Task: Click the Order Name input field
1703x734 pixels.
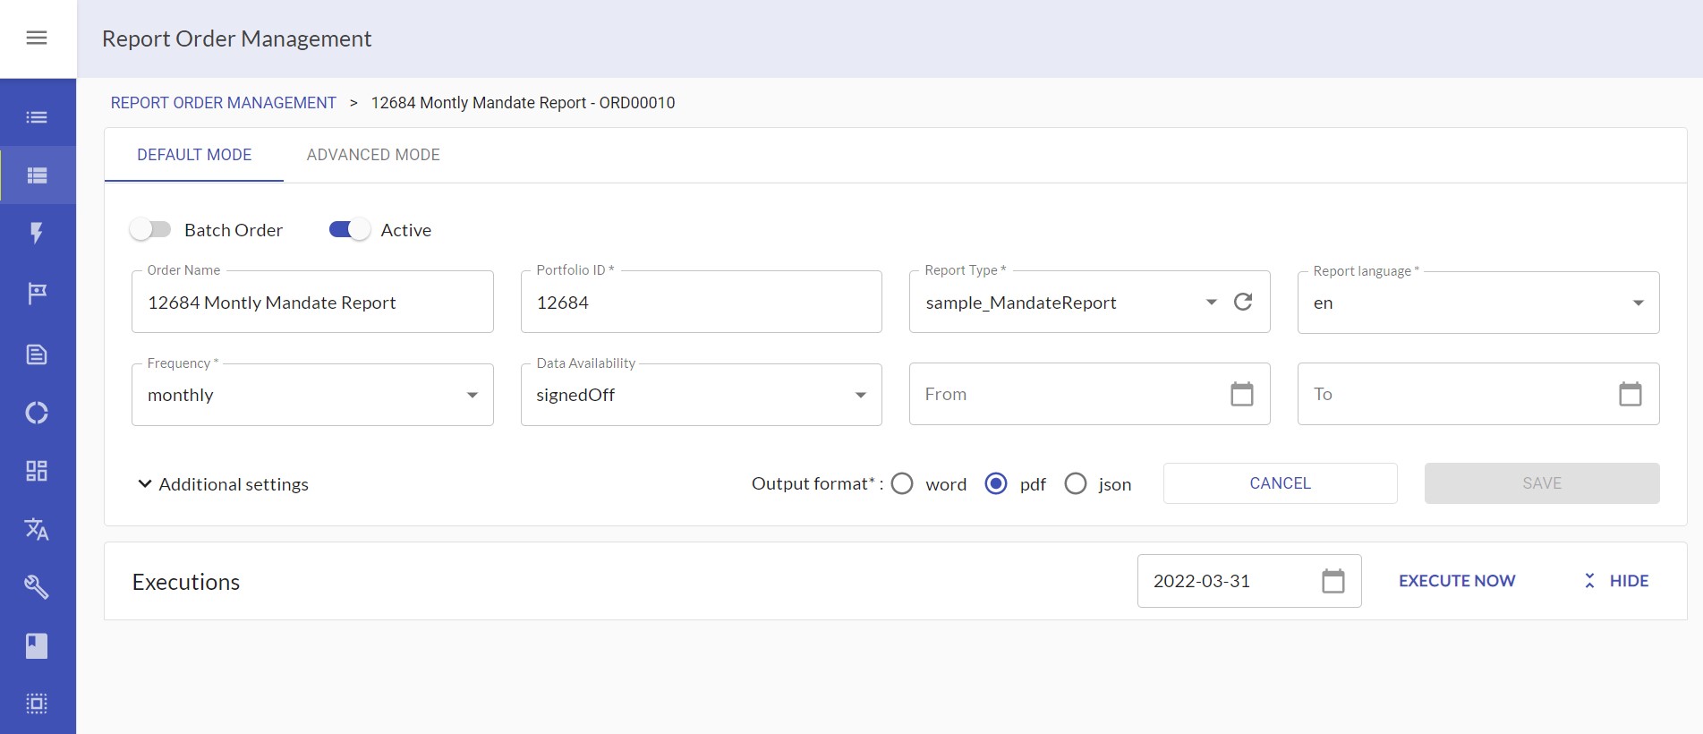Action: pyautogui.click(x=311, y=303)
